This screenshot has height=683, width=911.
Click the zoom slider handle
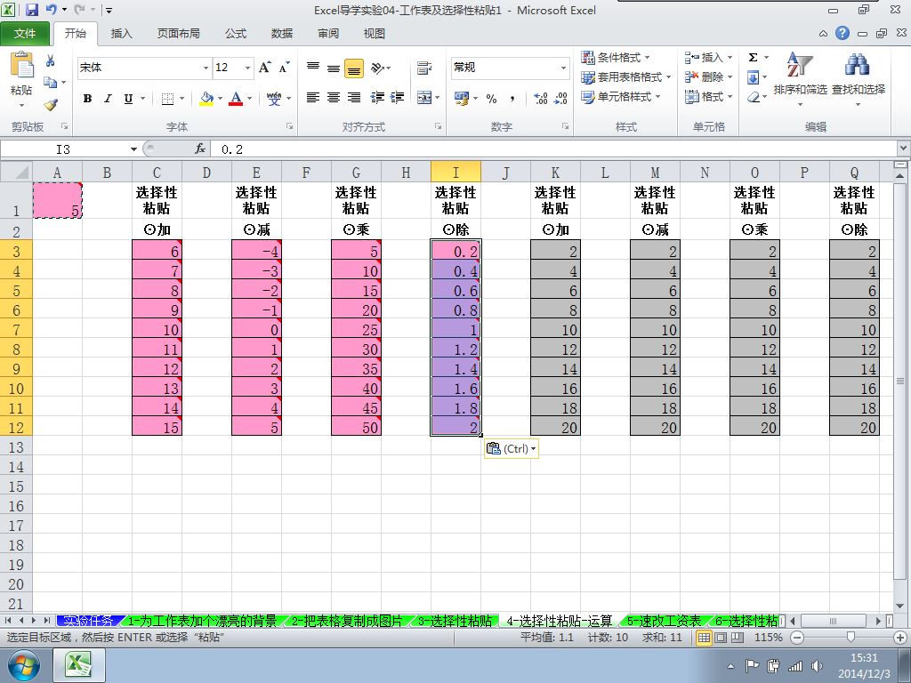(851, 637)
